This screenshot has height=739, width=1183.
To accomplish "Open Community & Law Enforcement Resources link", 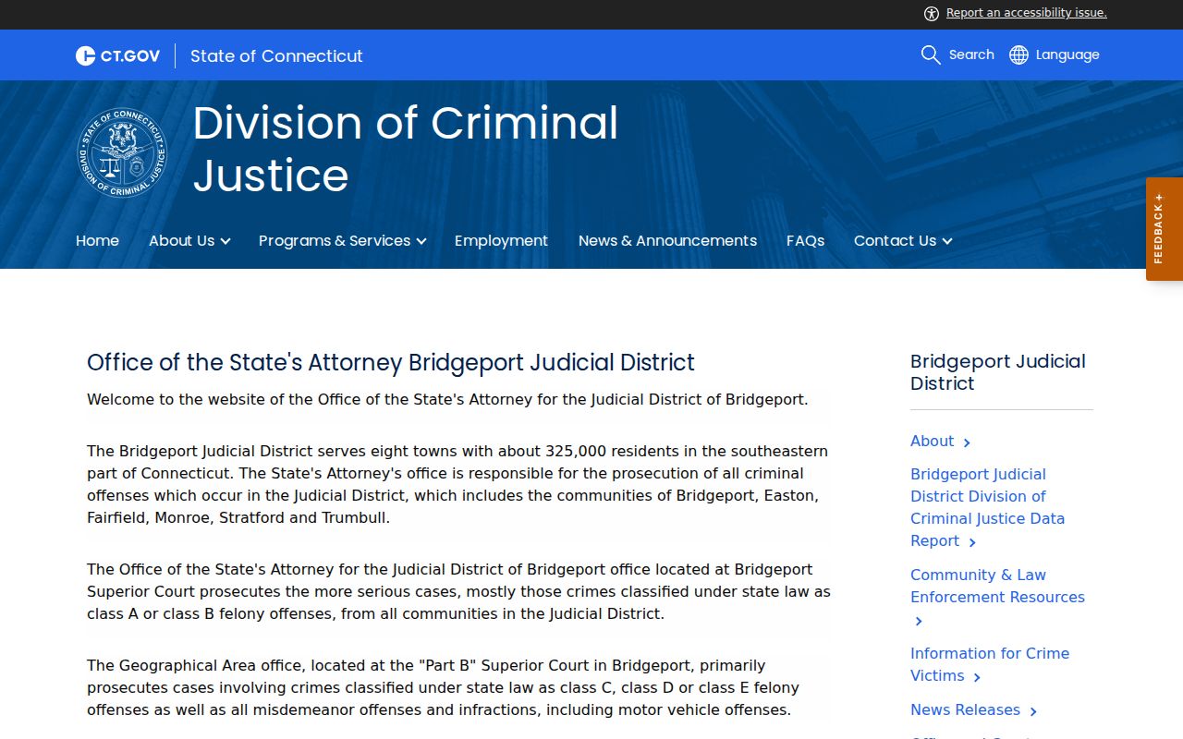I will click(x=997, y=586).
